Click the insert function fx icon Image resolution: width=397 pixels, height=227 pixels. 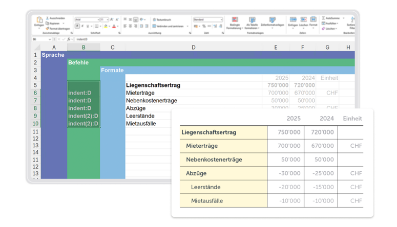[69, 39]
